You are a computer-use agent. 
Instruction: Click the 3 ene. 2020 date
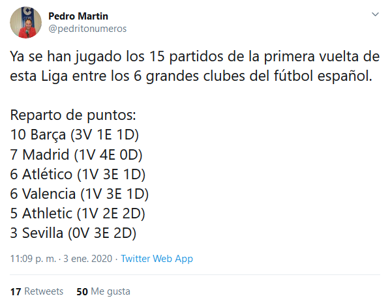click(88, 259)
